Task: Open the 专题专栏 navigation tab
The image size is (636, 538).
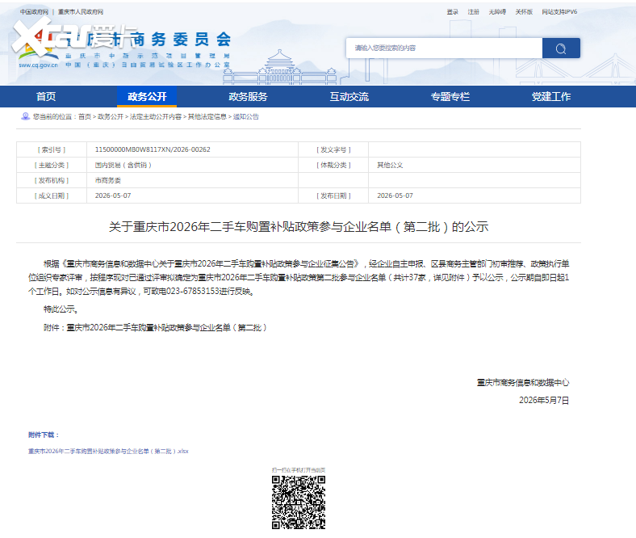Action: pos(450,97)
